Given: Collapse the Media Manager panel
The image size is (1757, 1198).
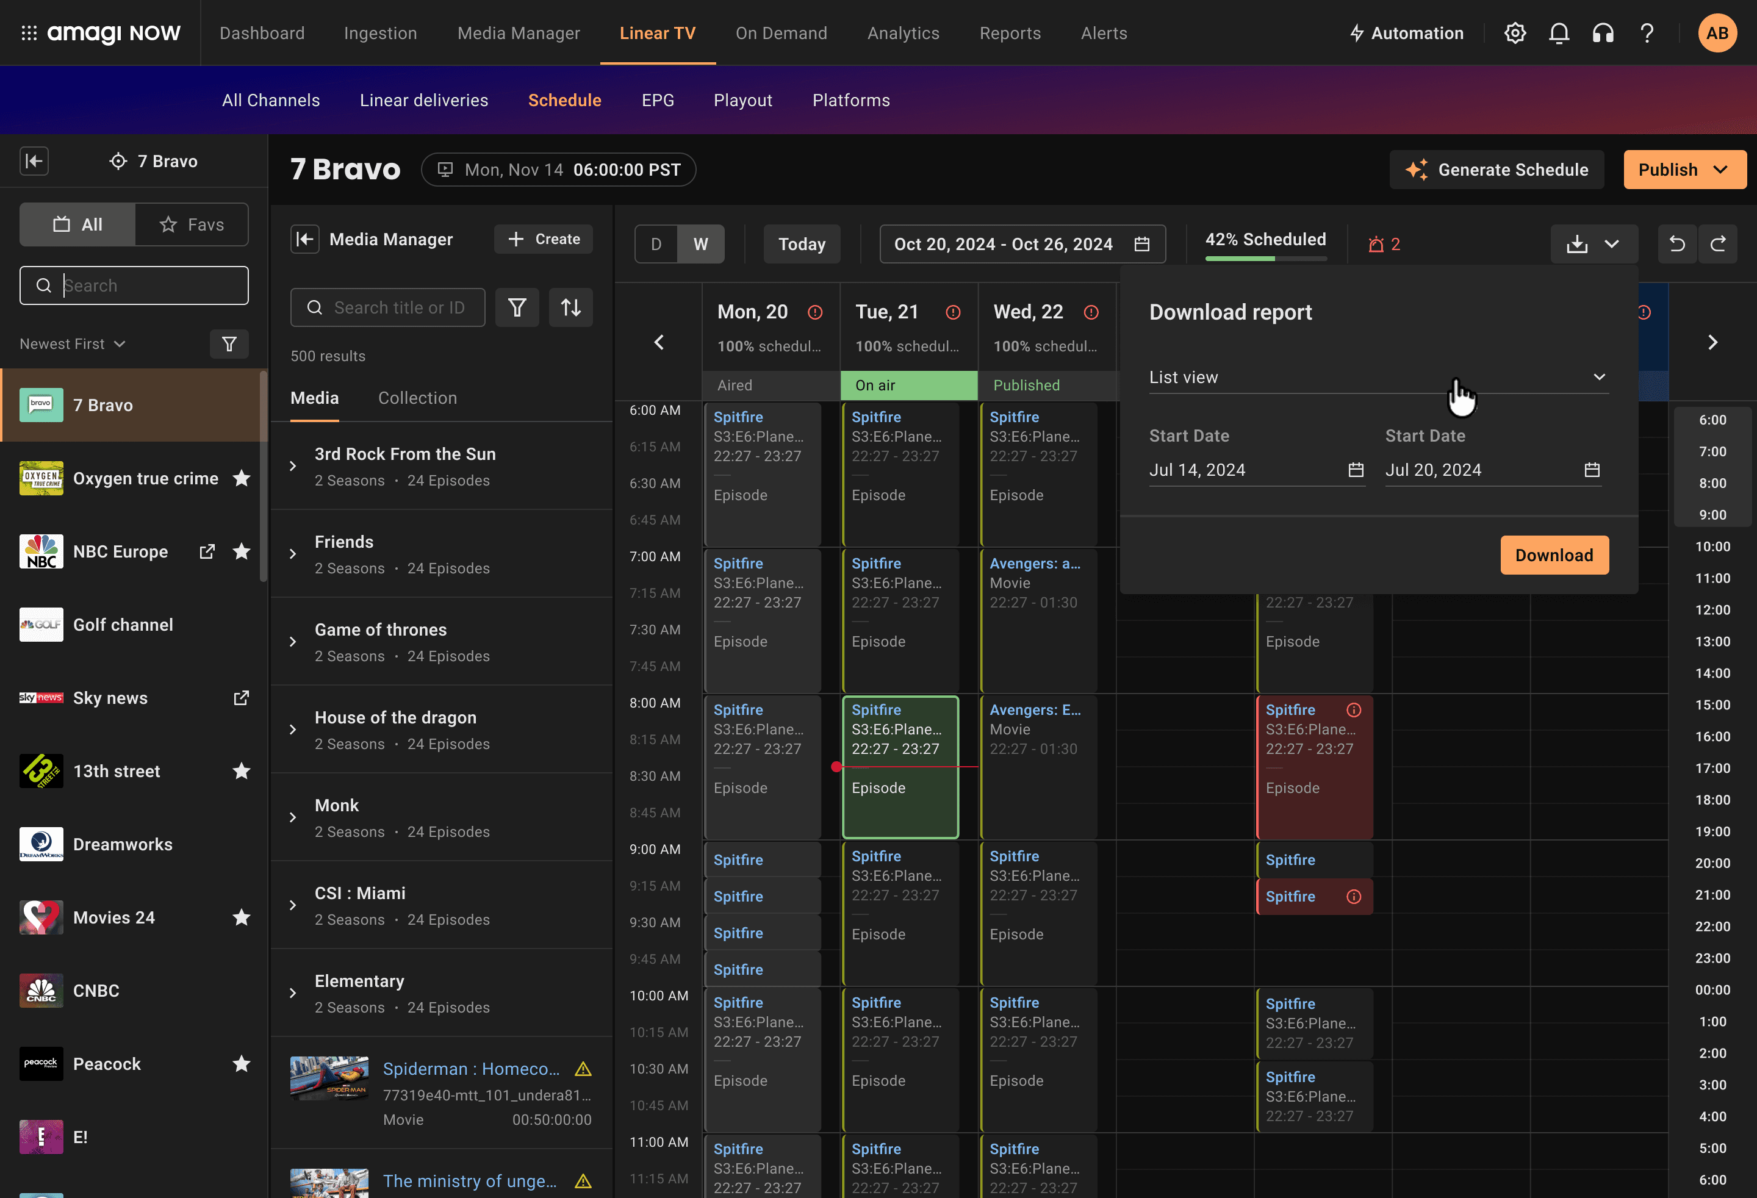Looking at the screenshot, I should (304, 239).
